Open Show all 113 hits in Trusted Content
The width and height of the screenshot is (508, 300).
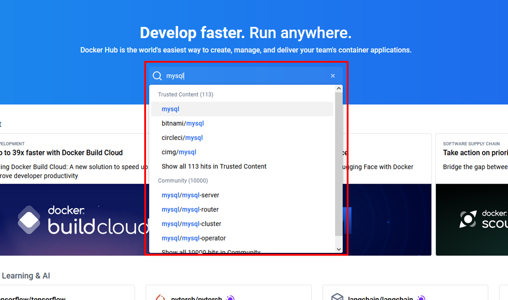tap(242, 166)
